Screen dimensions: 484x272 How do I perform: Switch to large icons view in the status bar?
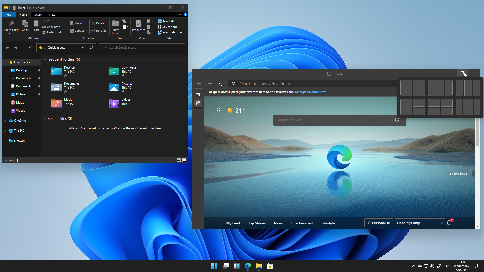pos(184,160)
